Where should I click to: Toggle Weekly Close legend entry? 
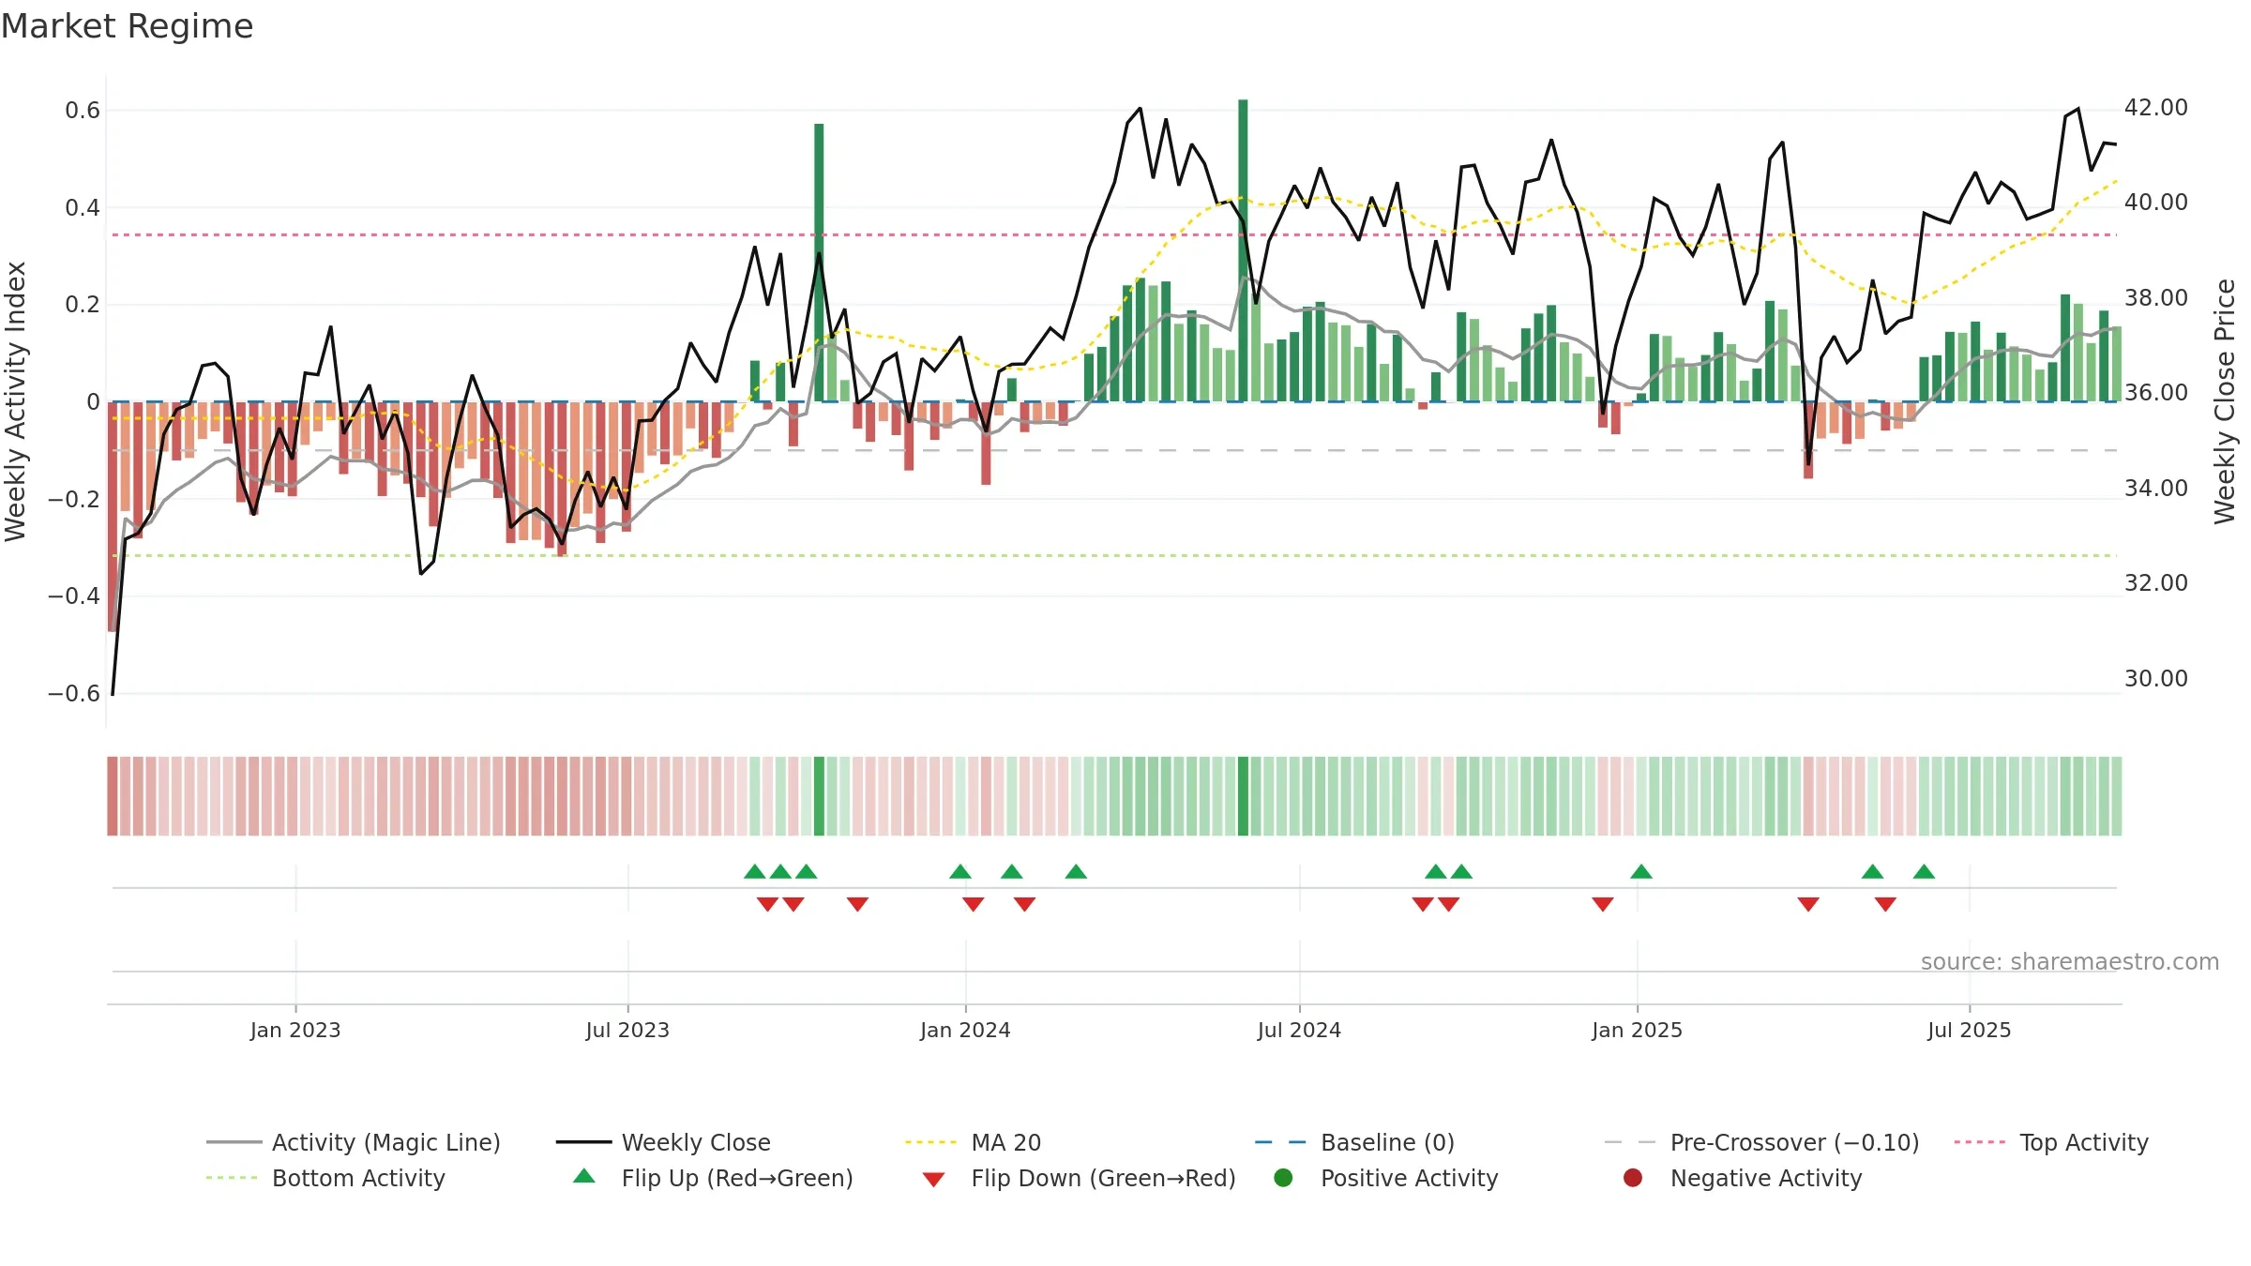click(x=663, y=1142)
